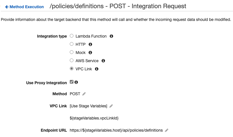
Task: Click the endpoint URL text value
Action: (x=116, y=130)
